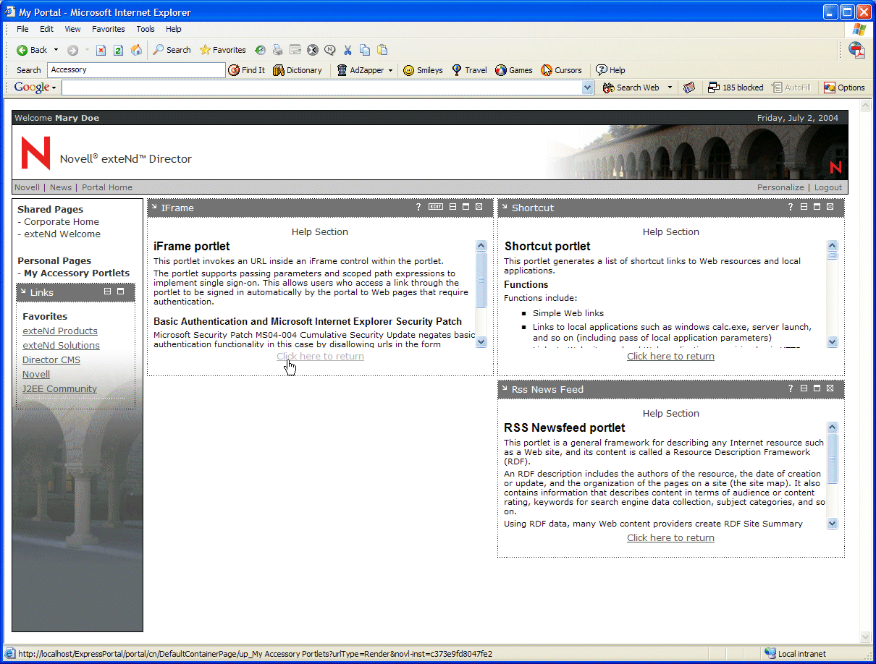876x664 pixels.
Task: Click the Travel balloon button
Action: [469, 70]
